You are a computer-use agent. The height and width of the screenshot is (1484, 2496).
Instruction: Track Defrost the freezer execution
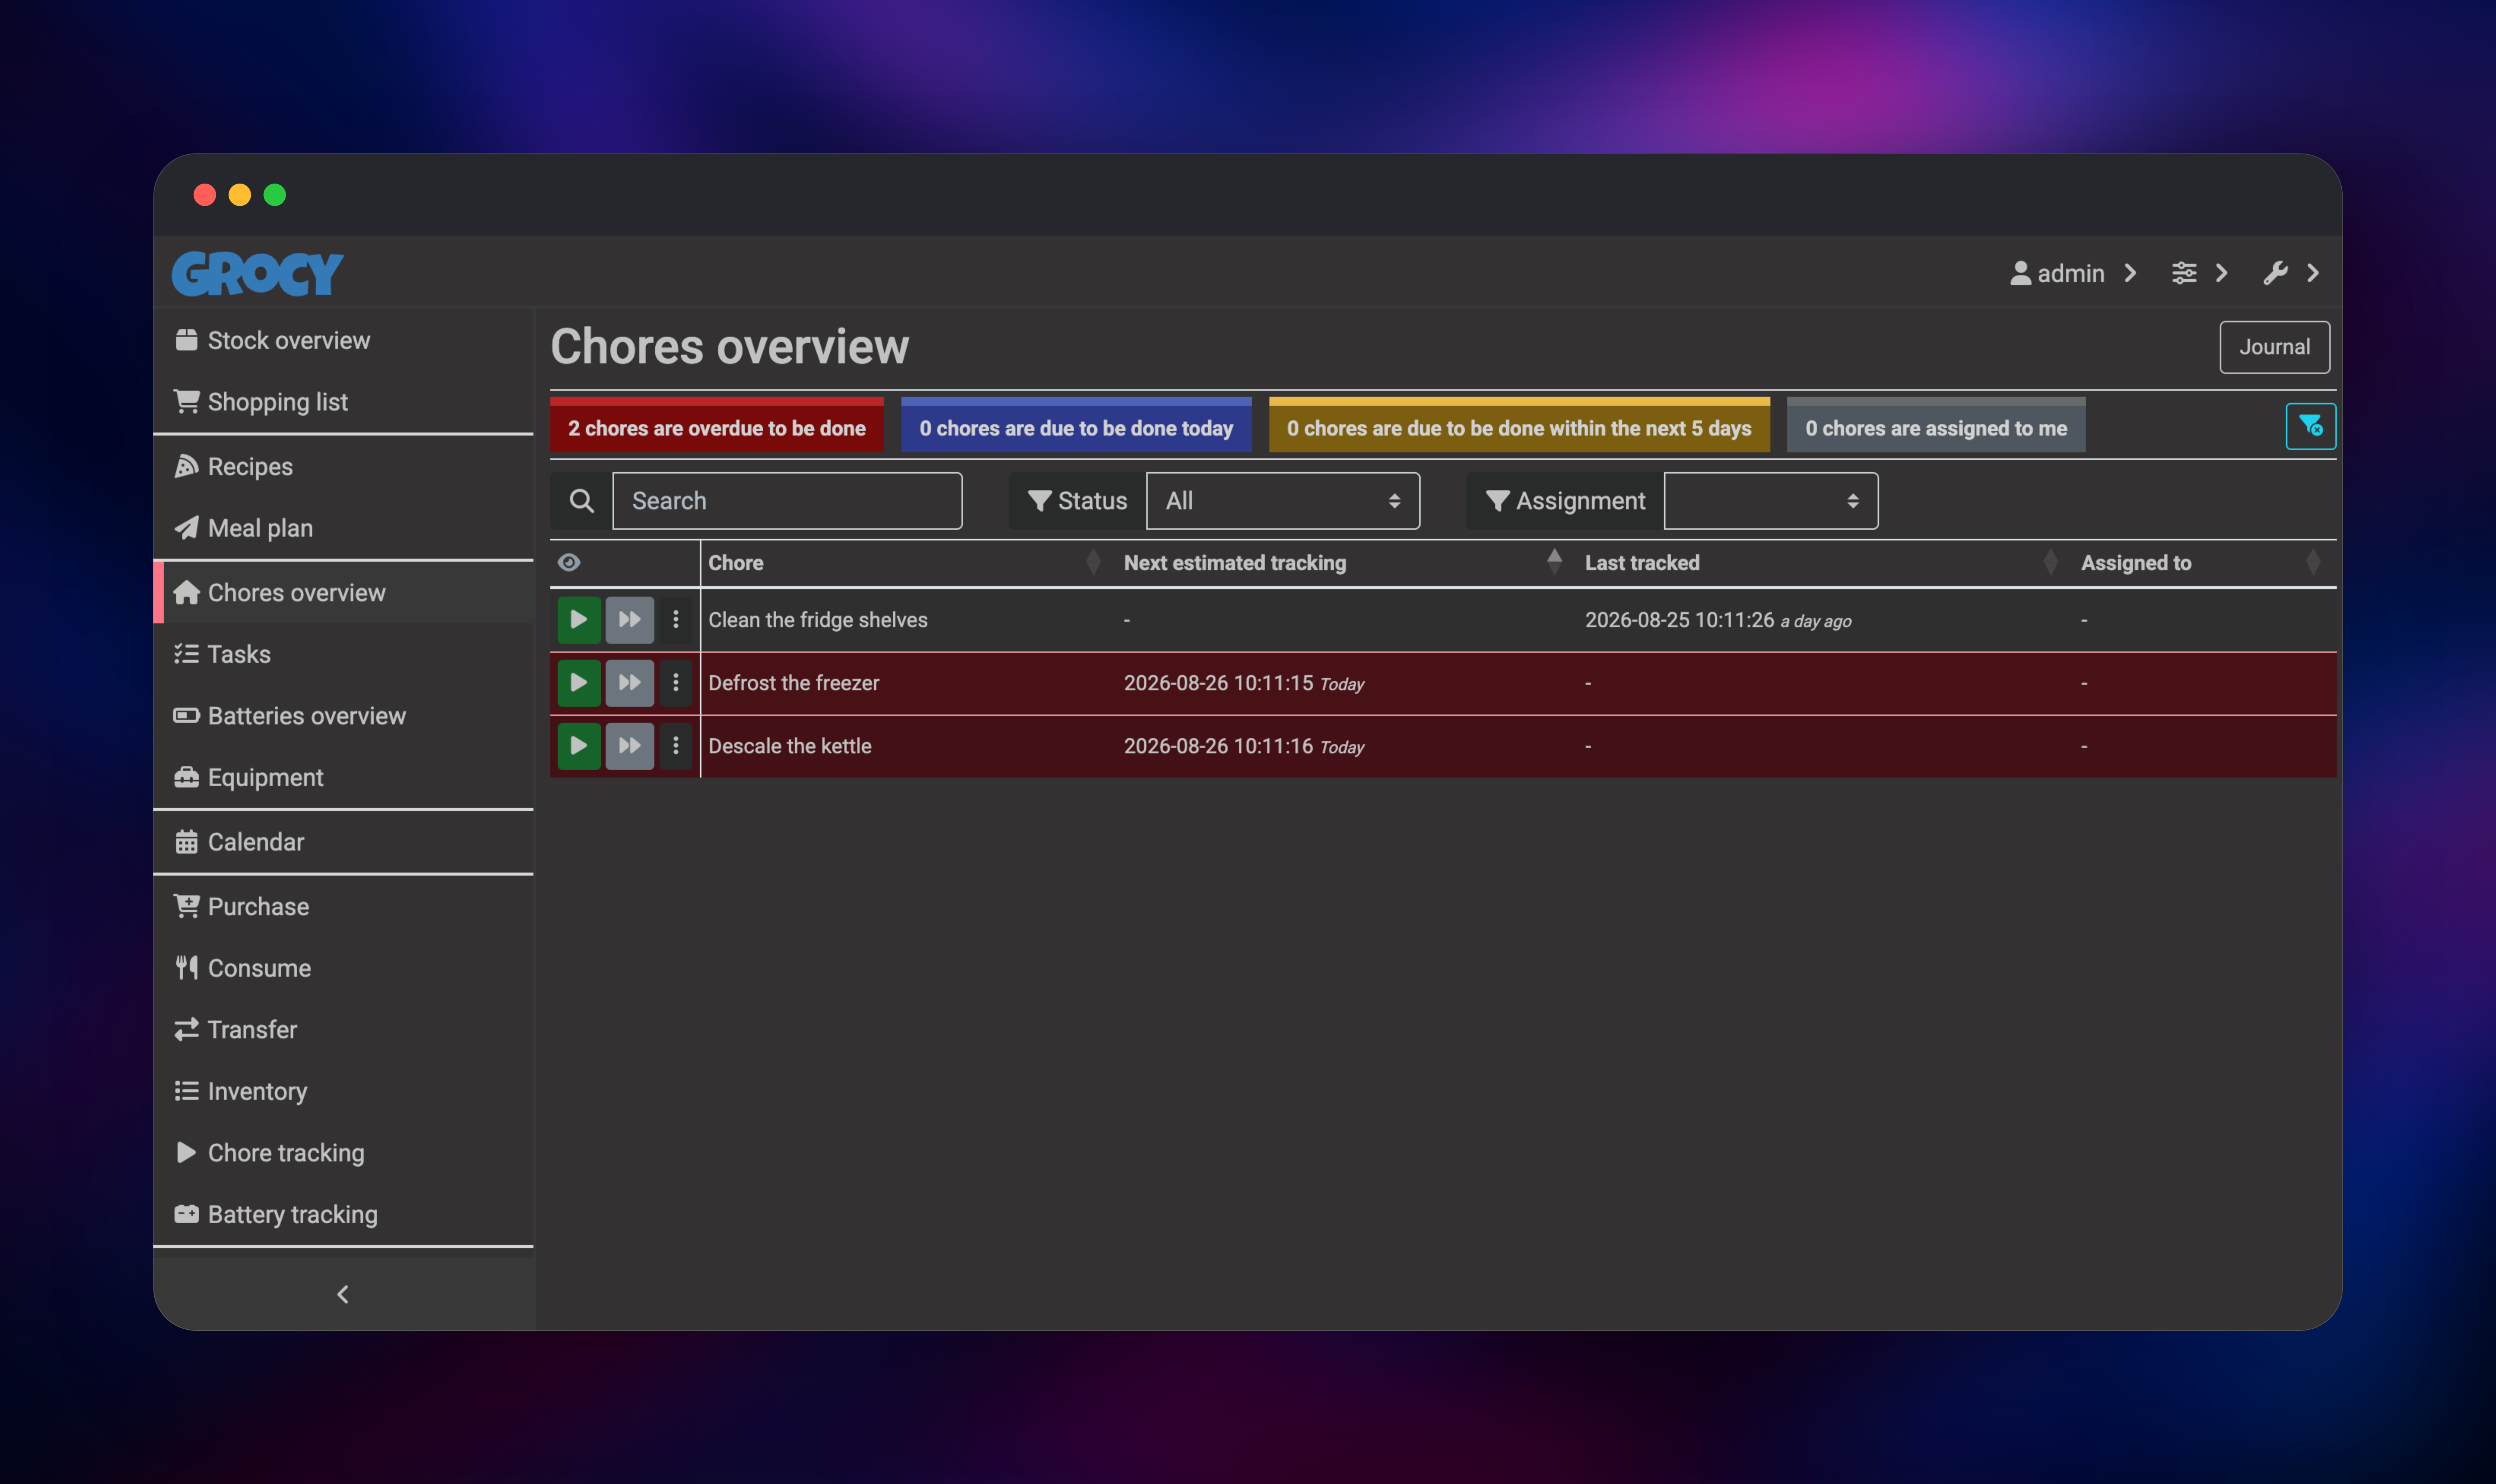pos(579,683)
